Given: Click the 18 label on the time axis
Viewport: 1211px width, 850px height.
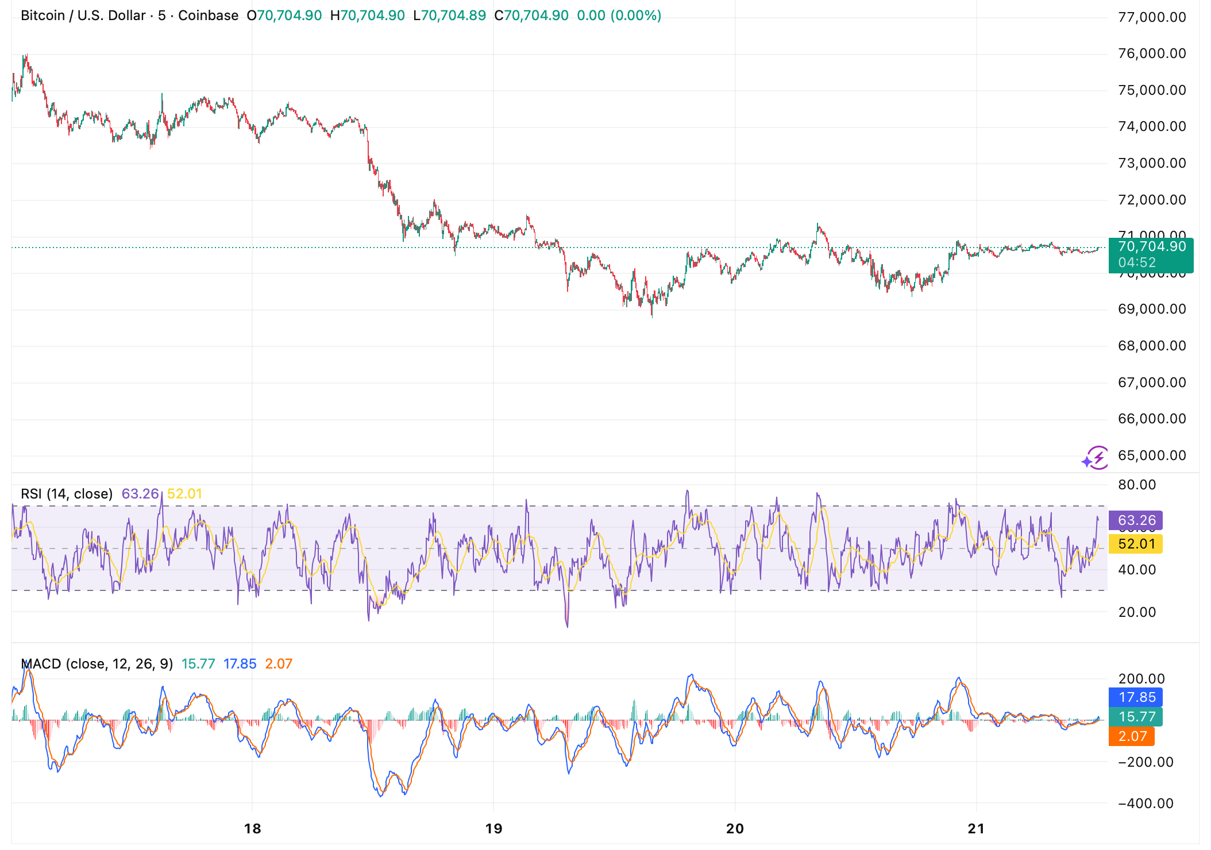Looking at the screenshot, I should tap(252, 828).
